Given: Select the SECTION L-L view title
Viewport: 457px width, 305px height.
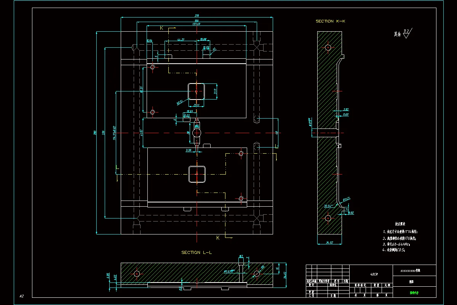Looking at the screenshot, I should point(196,252).
